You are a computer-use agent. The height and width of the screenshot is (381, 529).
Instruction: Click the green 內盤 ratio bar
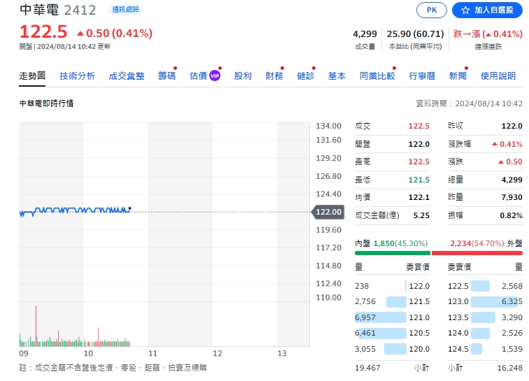[393, 253]
